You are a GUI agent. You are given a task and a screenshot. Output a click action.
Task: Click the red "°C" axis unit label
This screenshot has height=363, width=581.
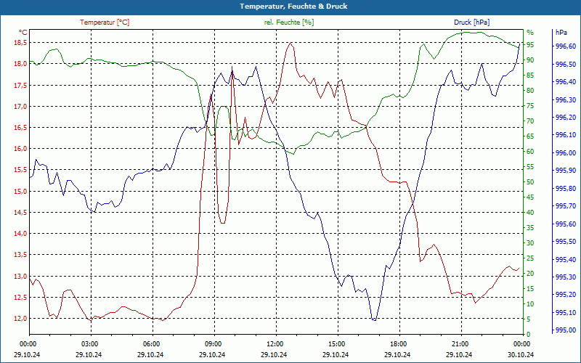pyautogui.click(x=23, y=32)
